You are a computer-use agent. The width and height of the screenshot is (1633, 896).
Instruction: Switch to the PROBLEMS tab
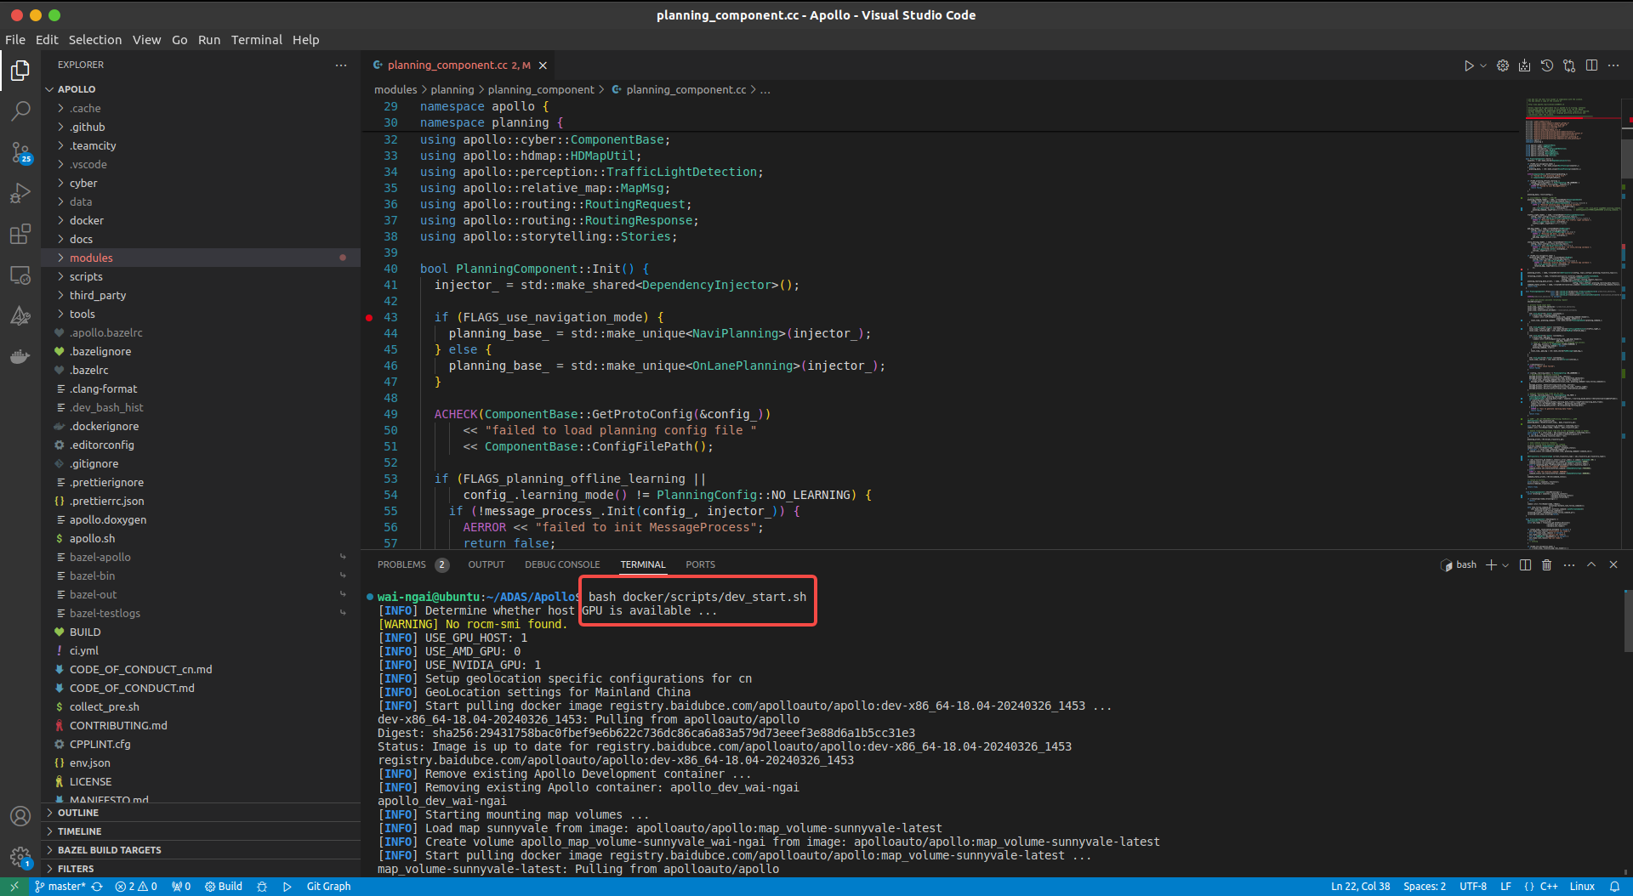tap(401, 564)
